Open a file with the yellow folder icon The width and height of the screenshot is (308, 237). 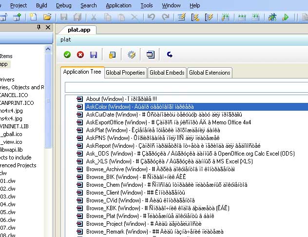[x=47, y=18]
